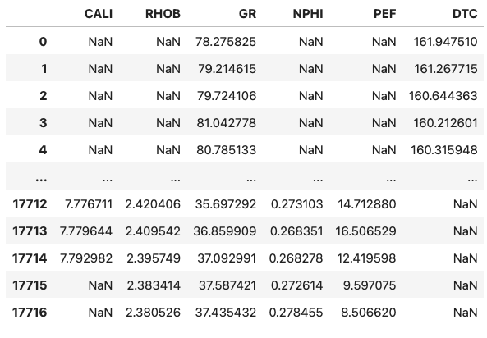Click row index 17716
The image size is (487, 338).
pyautogui.click(x=30, y=313)
